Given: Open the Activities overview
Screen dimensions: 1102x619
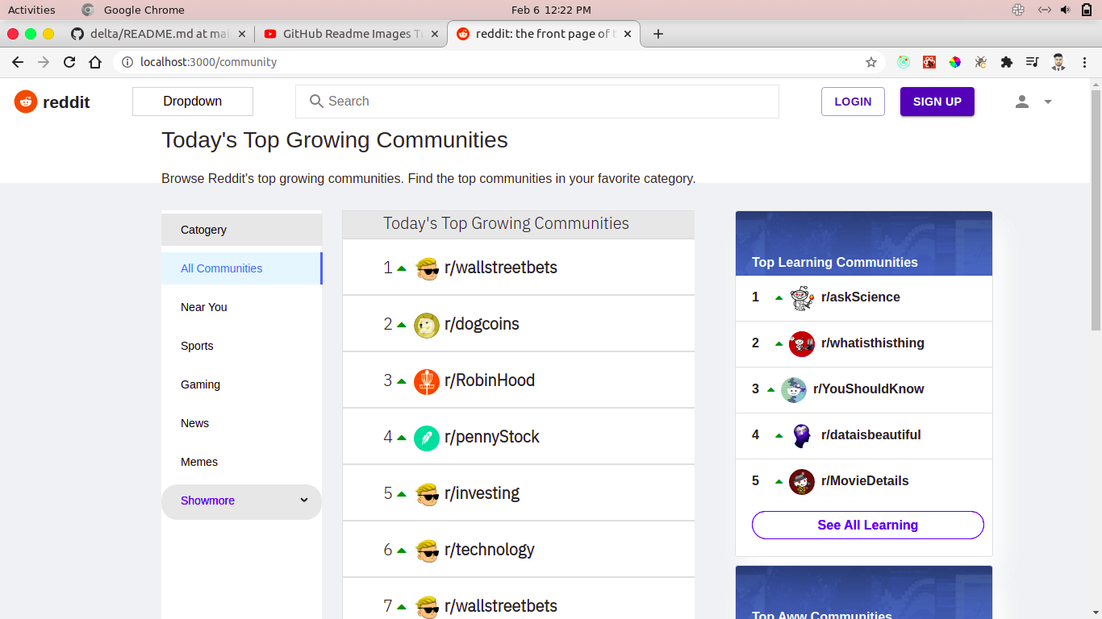Looking at the screenshot, I should [31, 10].
